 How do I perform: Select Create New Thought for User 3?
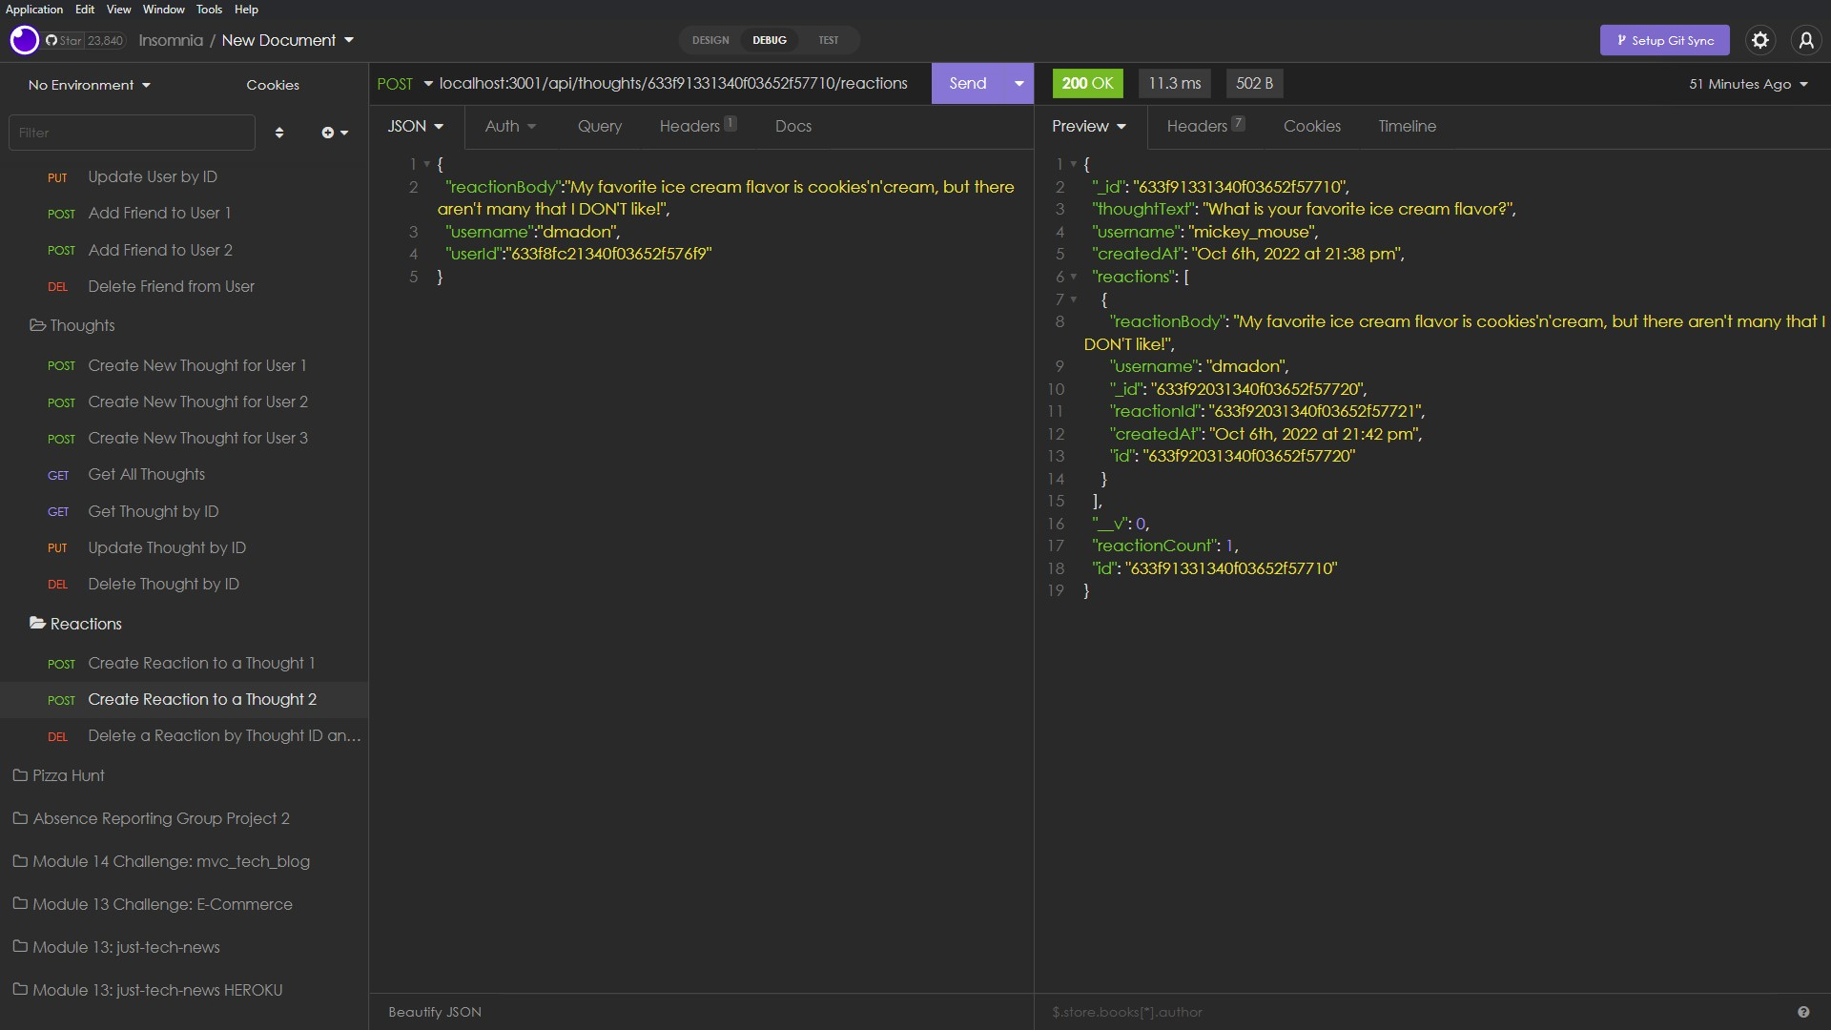click(184, 438)
